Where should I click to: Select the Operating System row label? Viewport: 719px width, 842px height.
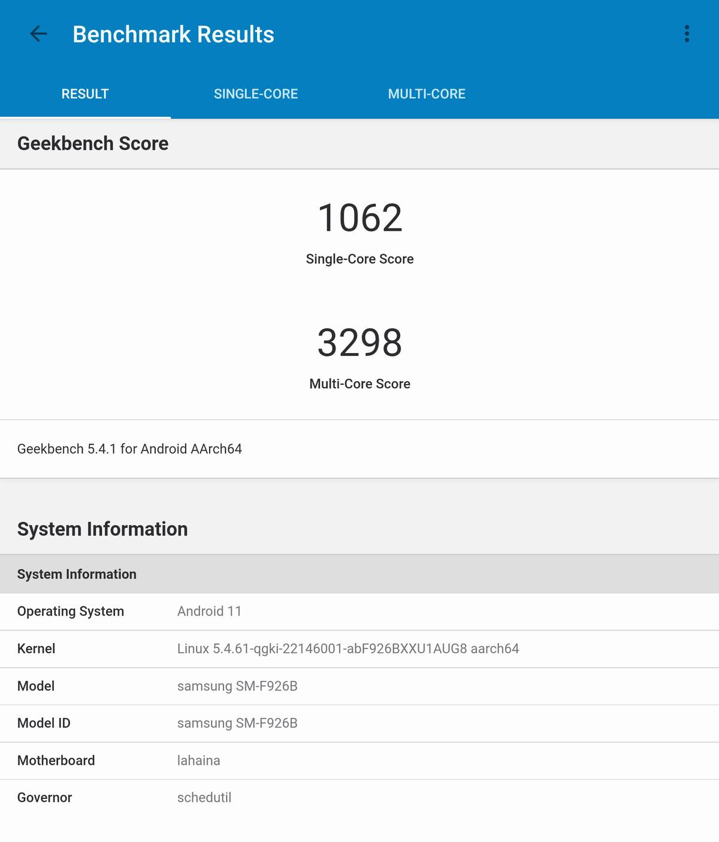pyautogui.click(x=71, y=611)
